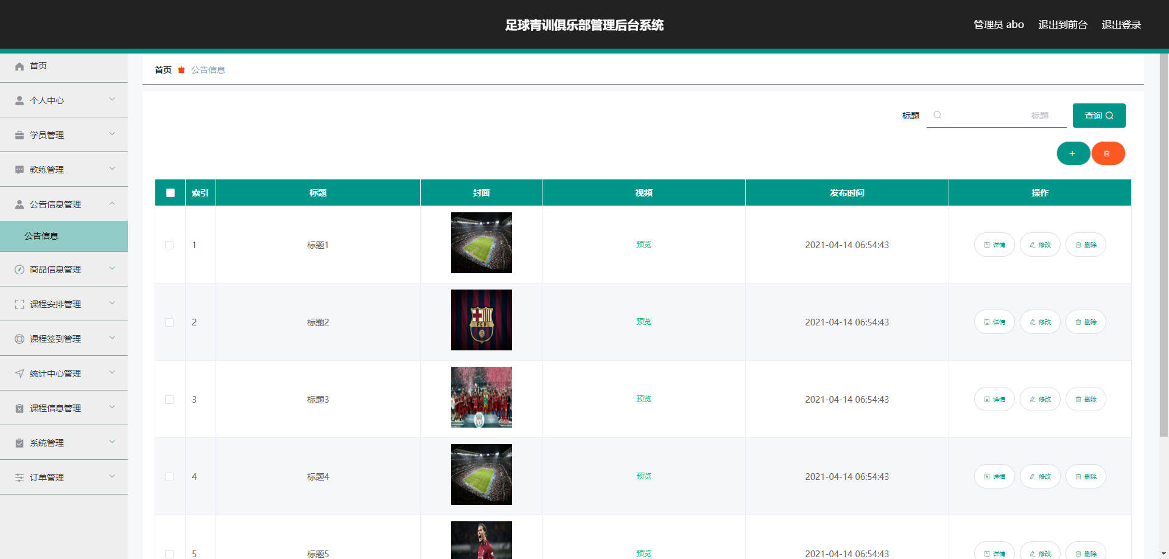This screenshot has width=1169, height=559.
Task: Click the scrollbar down arrow at the bottom
Action: coord(1164,554)
